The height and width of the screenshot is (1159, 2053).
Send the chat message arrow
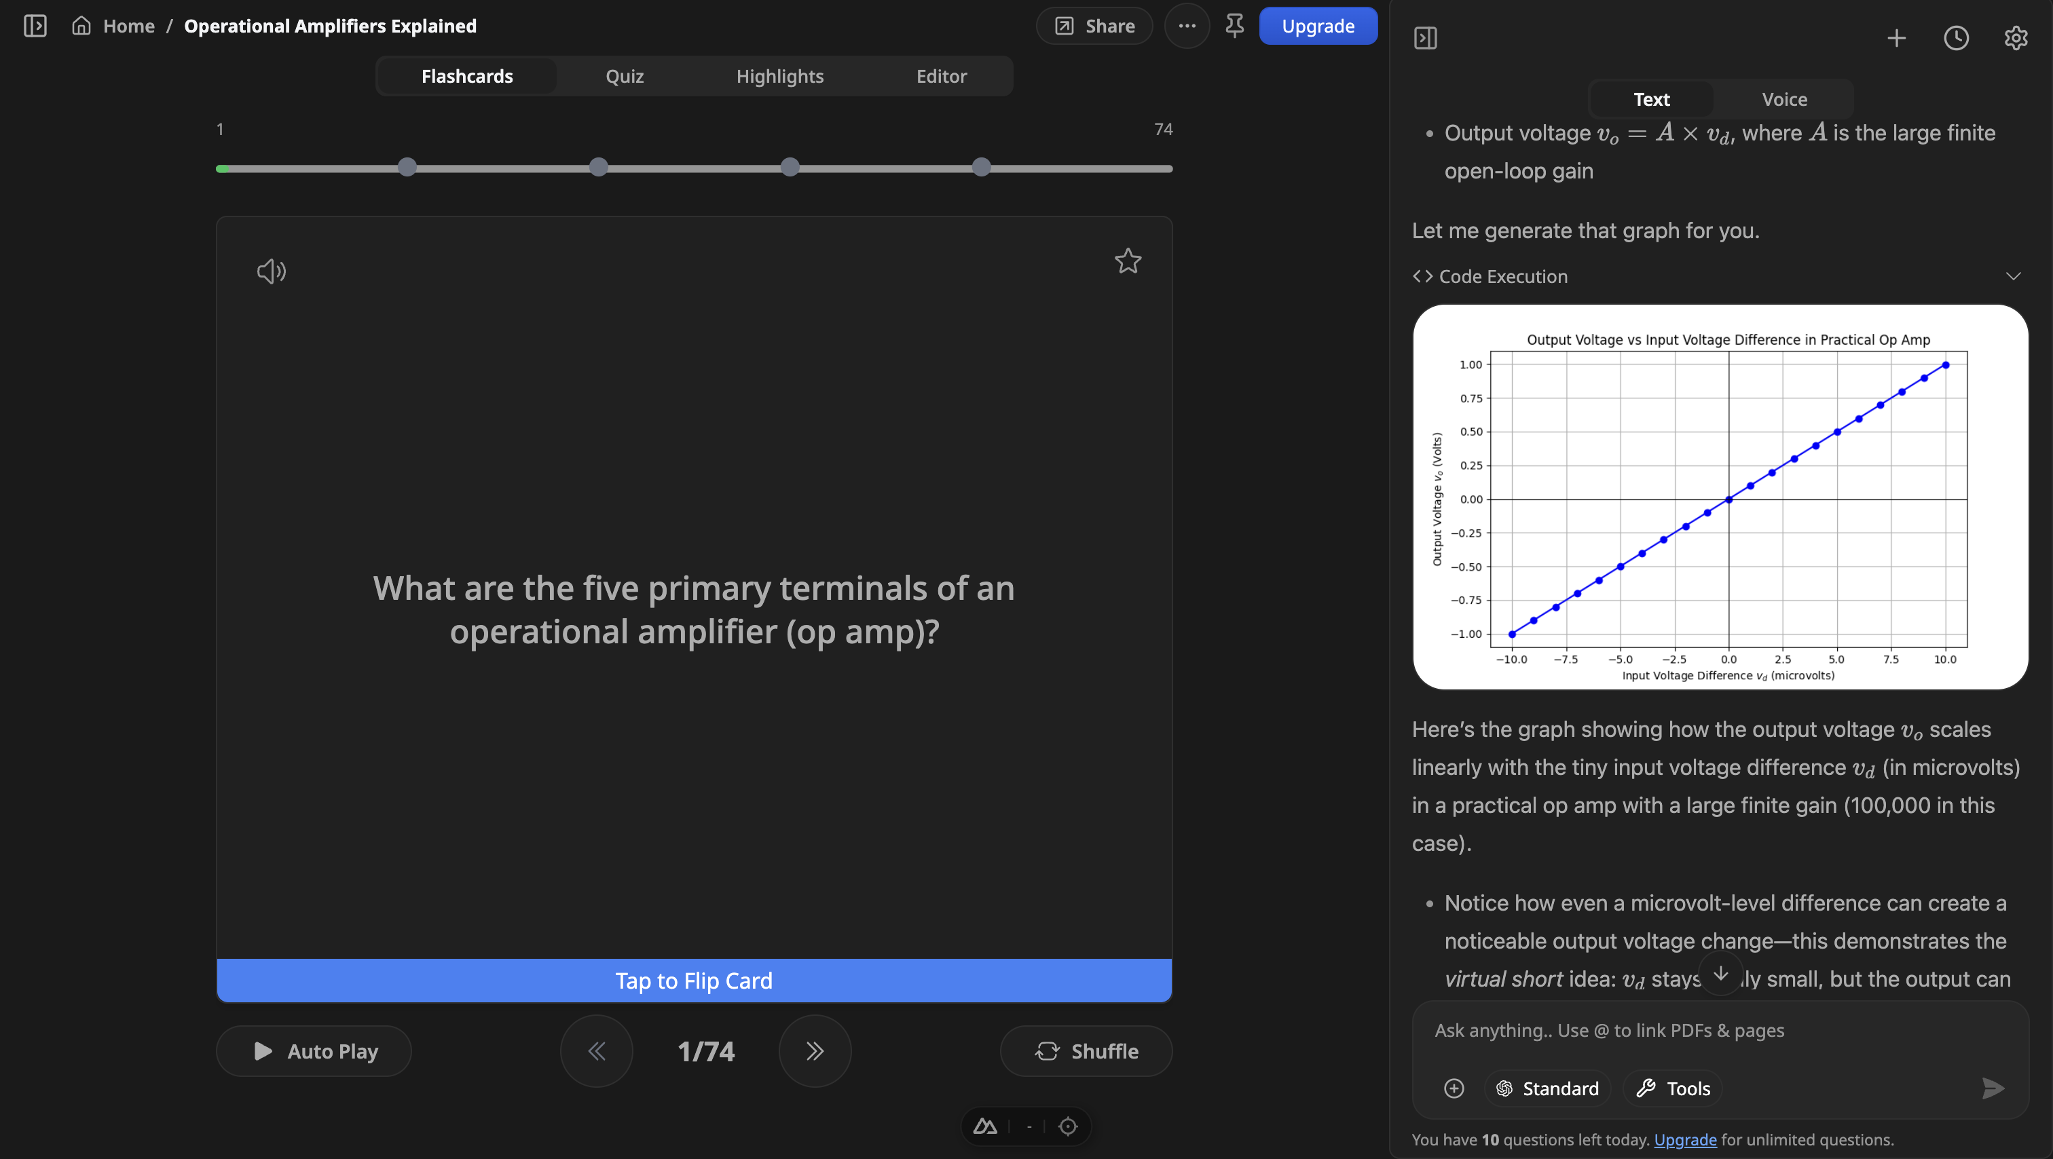[1993, 1088]
